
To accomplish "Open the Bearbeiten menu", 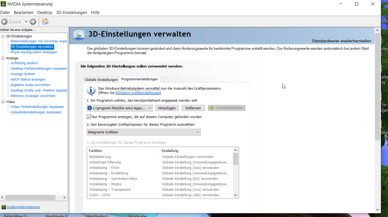I will coord(23,12).
